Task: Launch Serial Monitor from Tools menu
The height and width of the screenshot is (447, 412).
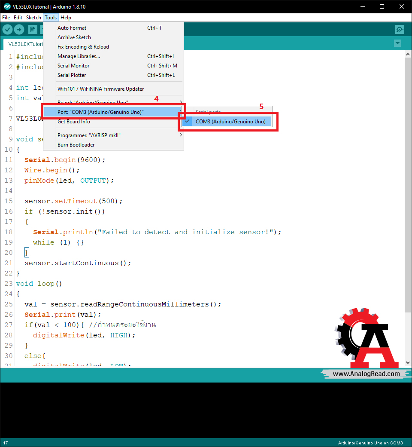Action: 113,66
